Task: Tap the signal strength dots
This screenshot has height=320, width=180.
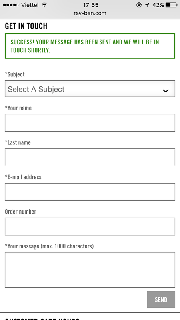Action: pos(11,5)
